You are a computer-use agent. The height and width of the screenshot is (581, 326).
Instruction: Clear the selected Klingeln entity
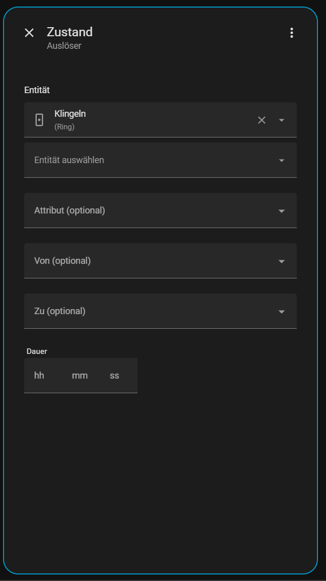coord(262,120)
